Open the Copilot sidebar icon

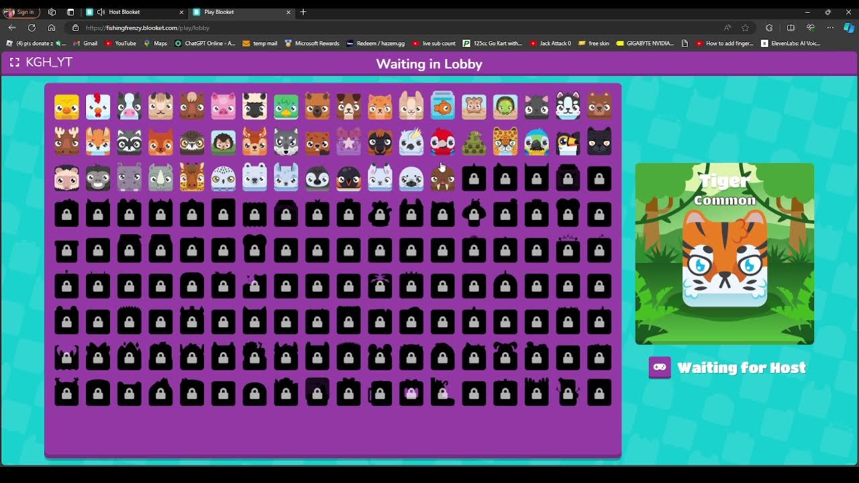tap(849, 28)
